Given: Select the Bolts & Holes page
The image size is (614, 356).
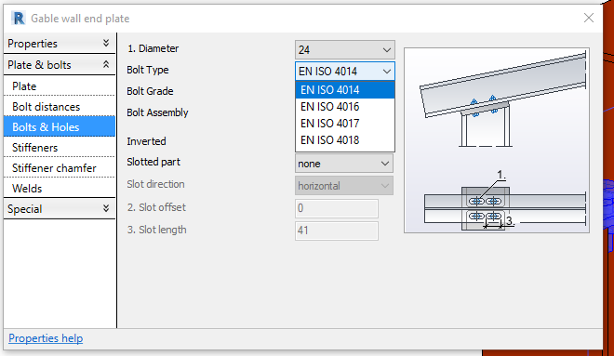Looking at the screenshot, I should coord(60,126).
